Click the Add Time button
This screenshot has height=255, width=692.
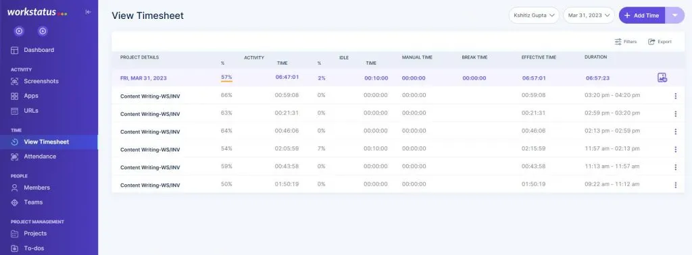[x=642, y=15]
